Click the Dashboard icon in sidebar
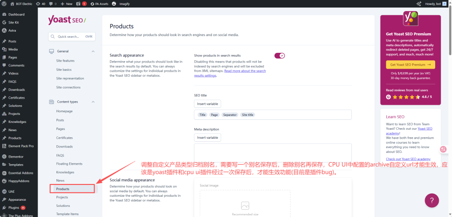This screenshot has height=217, width=452. coord(4,15)
